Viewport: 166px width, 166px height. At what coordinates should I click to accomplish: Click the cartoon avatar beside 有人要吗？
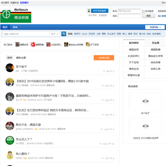pos(10,155)
